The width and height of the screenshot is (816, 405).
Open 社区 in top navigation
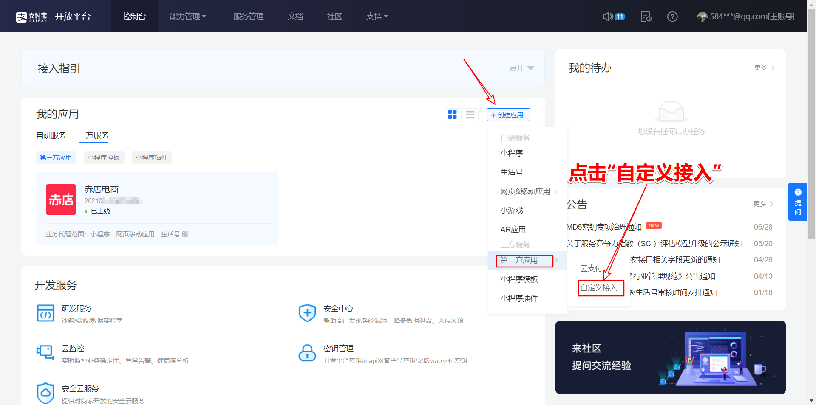334,17
